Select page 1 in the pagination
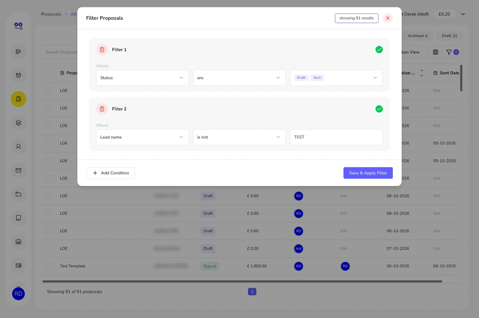The height and width of the screenshot is (318, 479). pos(252,292)
